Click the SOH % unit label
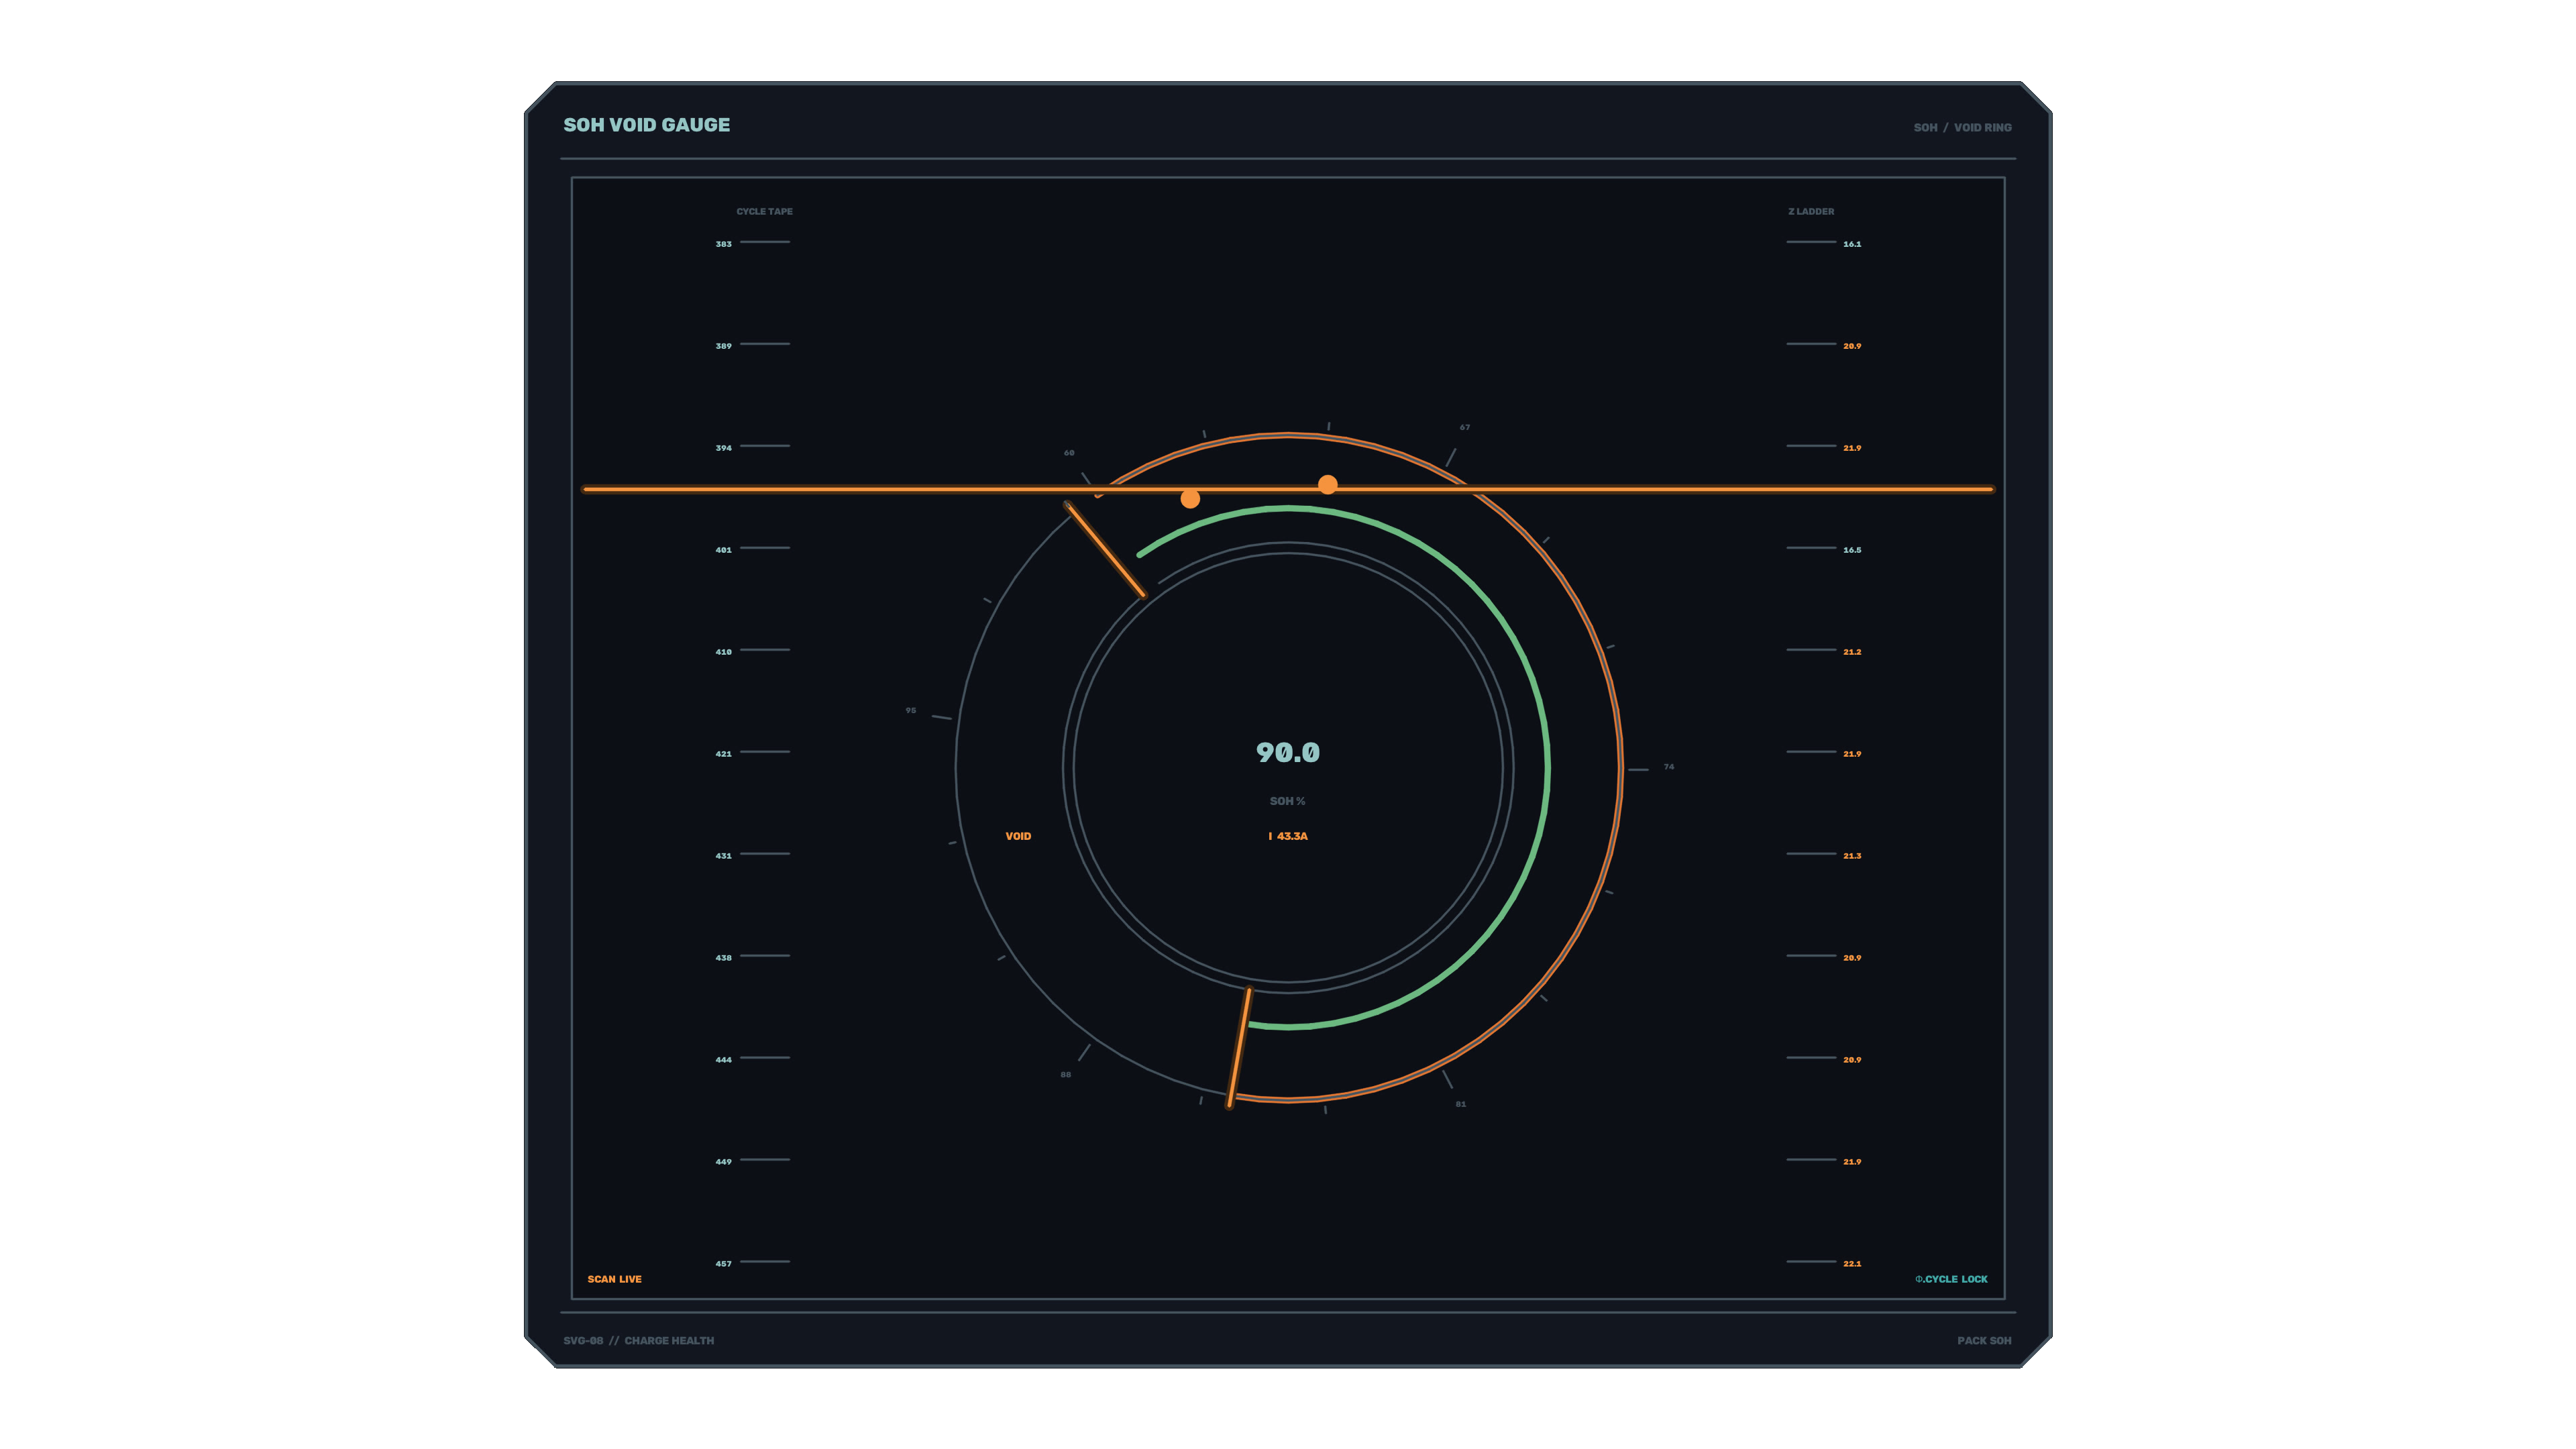Image resolution: width=2576 pixels, height=1449 pixels. coord(1288,801)
